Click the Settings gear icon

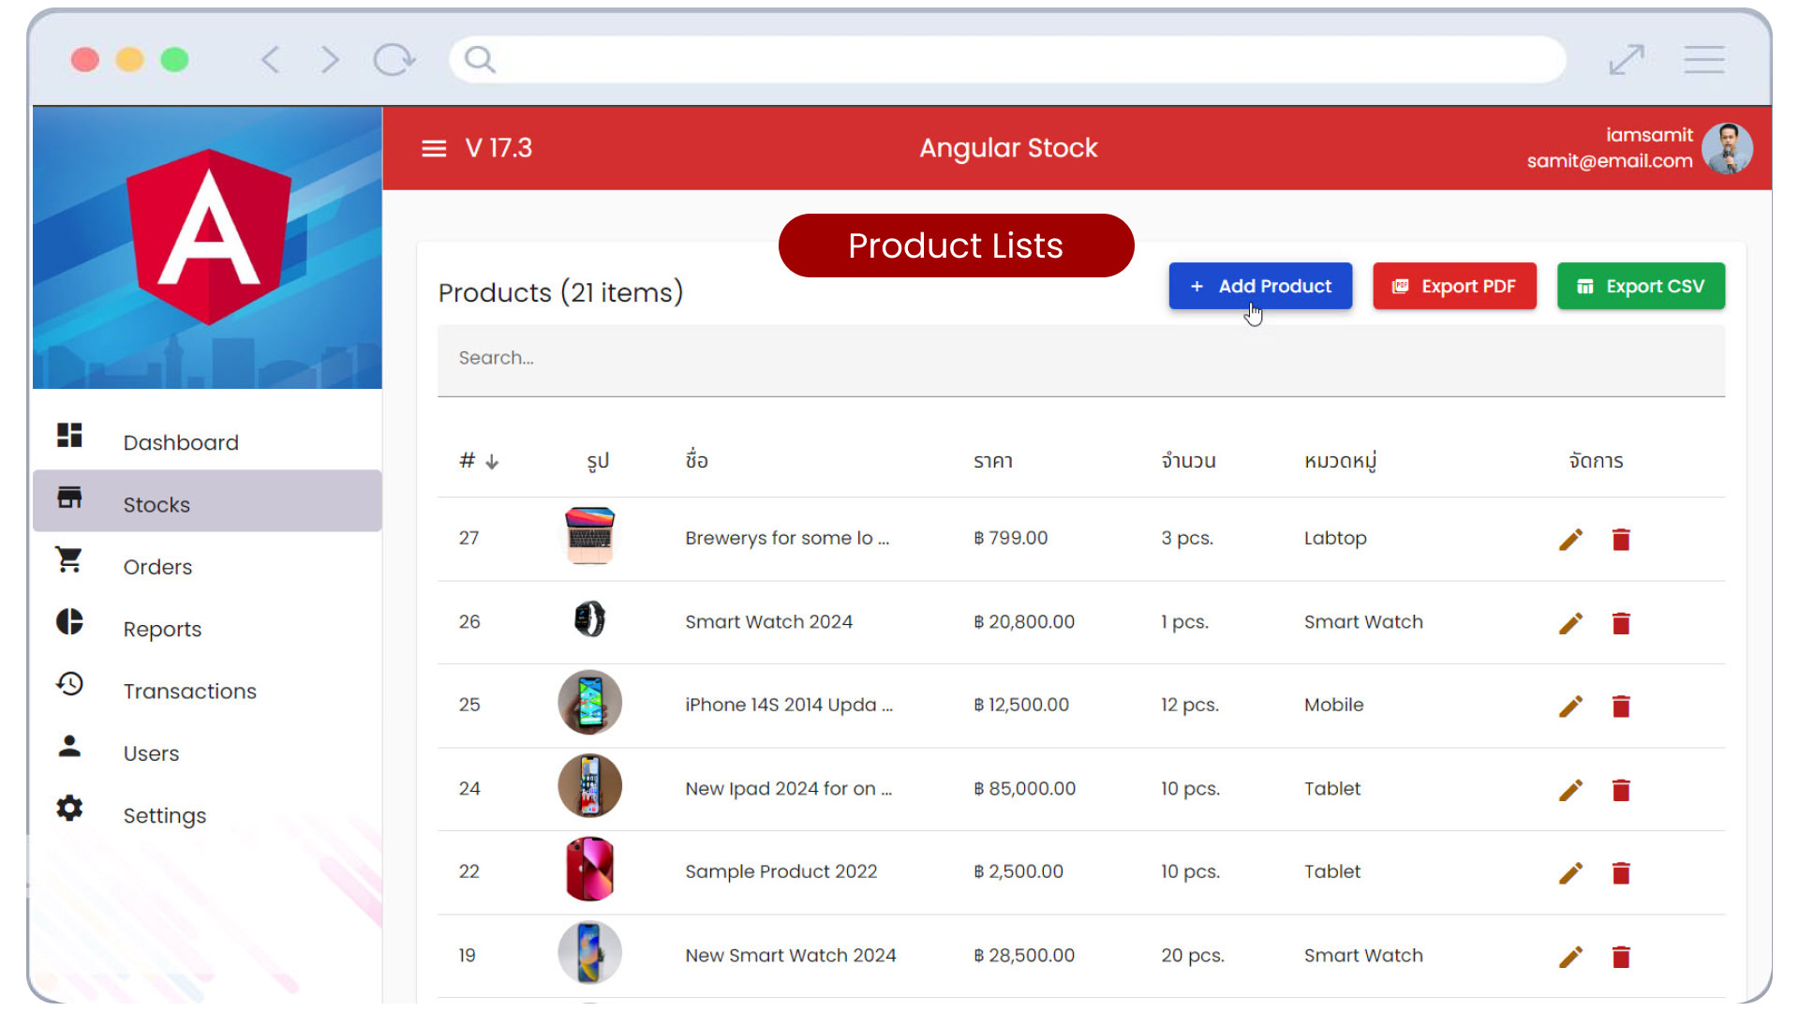coord(69,808)
